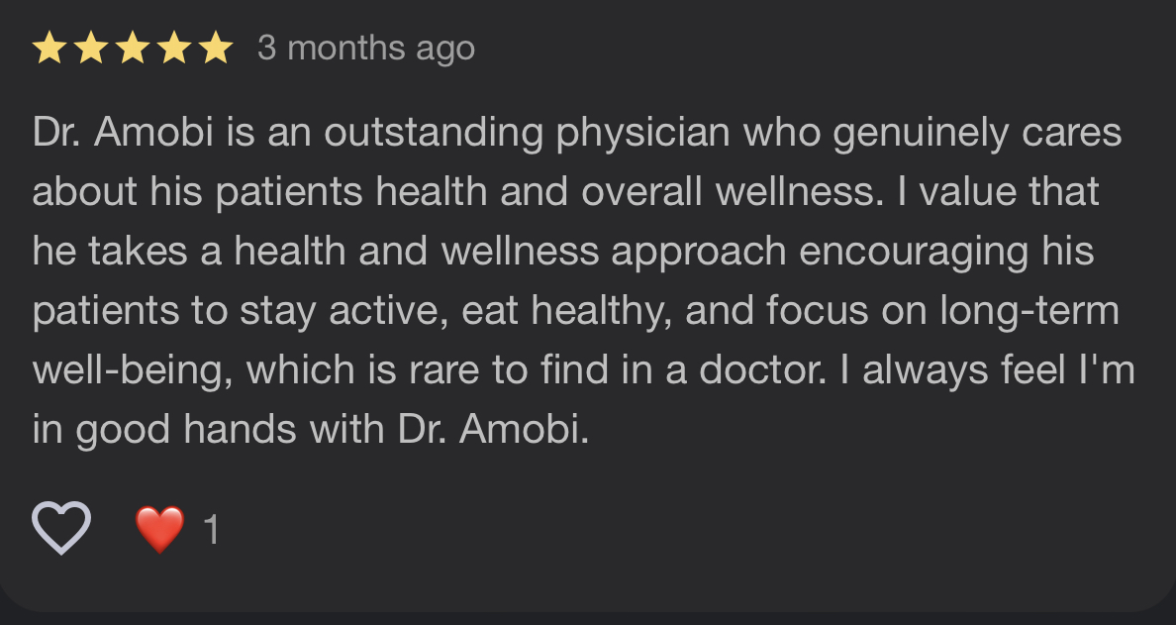1176x625 pixels.
Task: Click the red heart reaction emoji
Action: (159, 529)
